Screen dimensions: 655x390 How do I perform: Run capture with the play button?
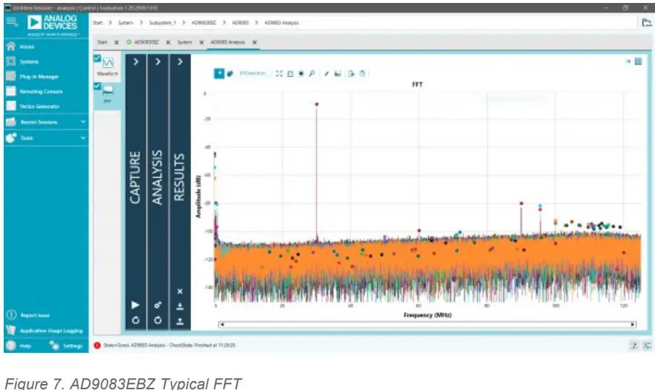point(135,305)
